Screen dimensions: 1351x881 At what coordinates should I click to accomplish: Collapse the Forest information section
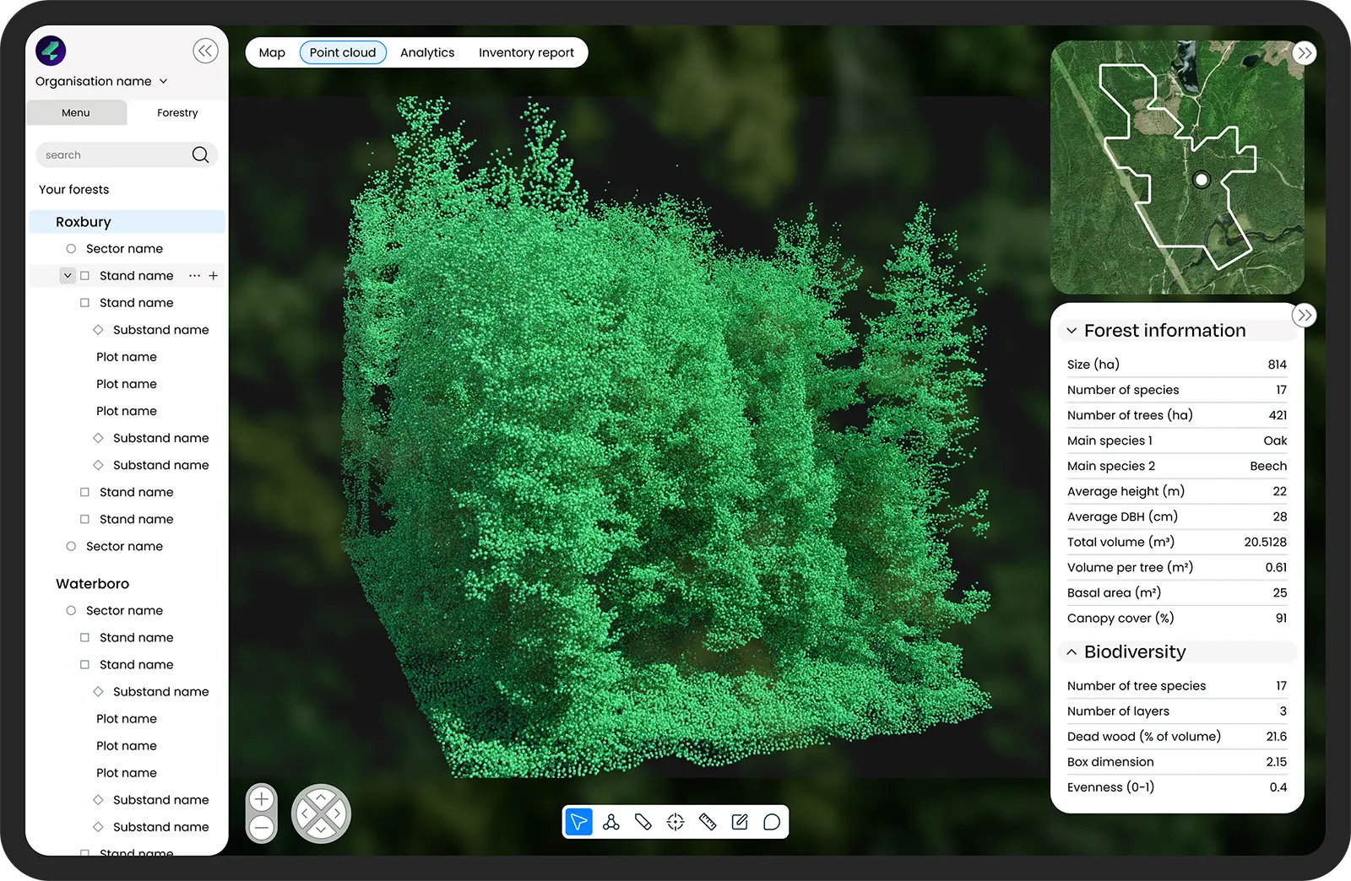(1072, 331)
